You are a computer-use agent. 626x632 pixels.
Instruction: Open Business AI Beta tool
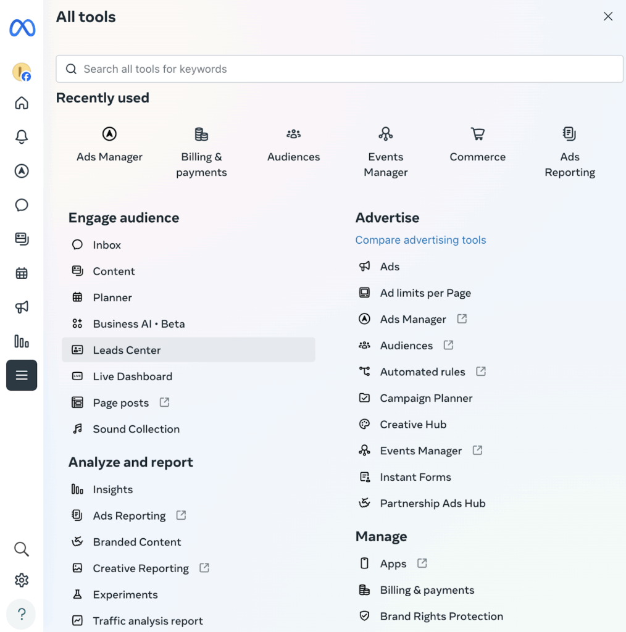point(189,323)
